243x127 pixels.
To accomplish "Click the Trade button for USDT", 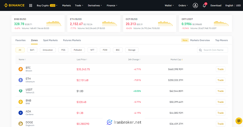I will coord(220,91).
